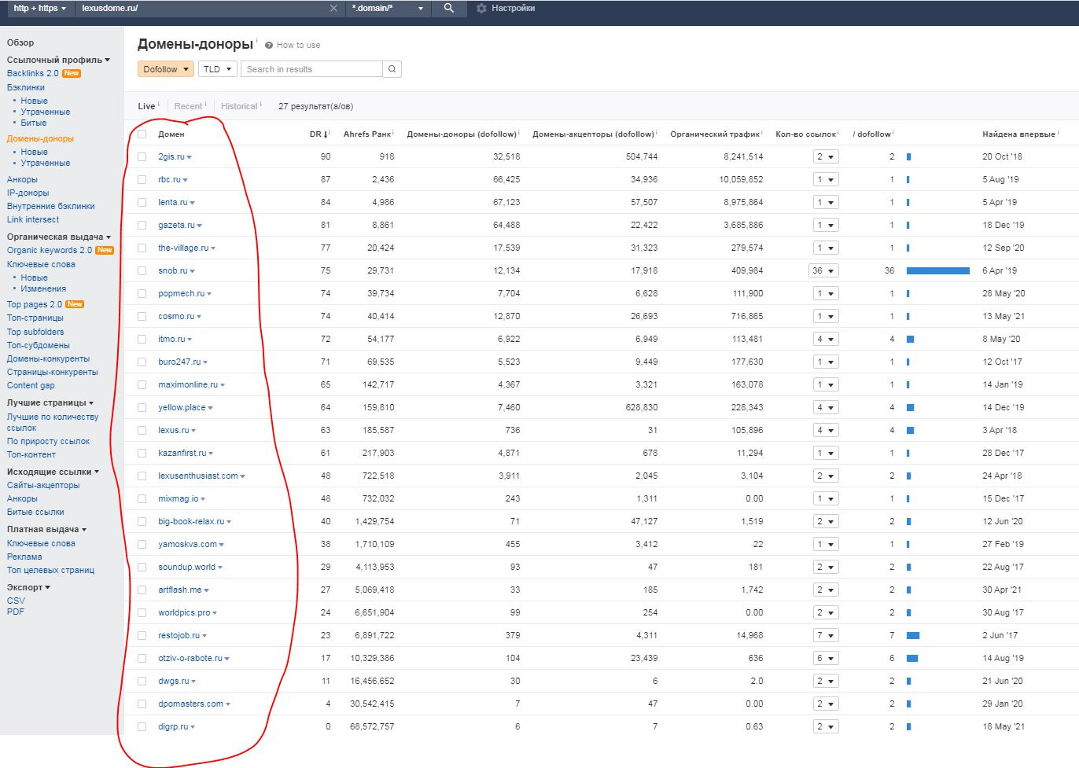Open Обзор in the sidebar
This screenshot has height=768, width=1079.
coord(20,42)
